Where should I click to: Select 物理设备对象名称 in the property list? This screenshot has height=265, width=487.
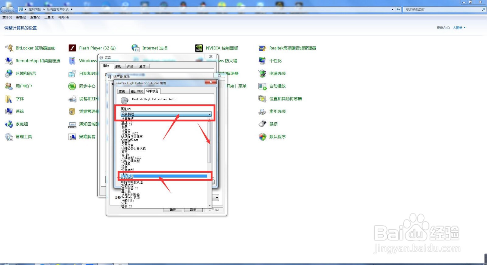click(164, 149)
